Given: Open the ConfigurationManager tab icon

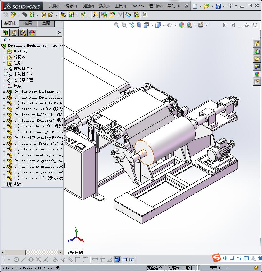Looking at the screenshot, I should (23, 33).
